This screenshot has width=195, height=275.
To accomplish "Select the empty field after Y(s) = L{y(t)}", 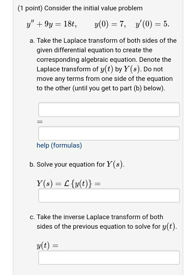I will click(109, 195).
